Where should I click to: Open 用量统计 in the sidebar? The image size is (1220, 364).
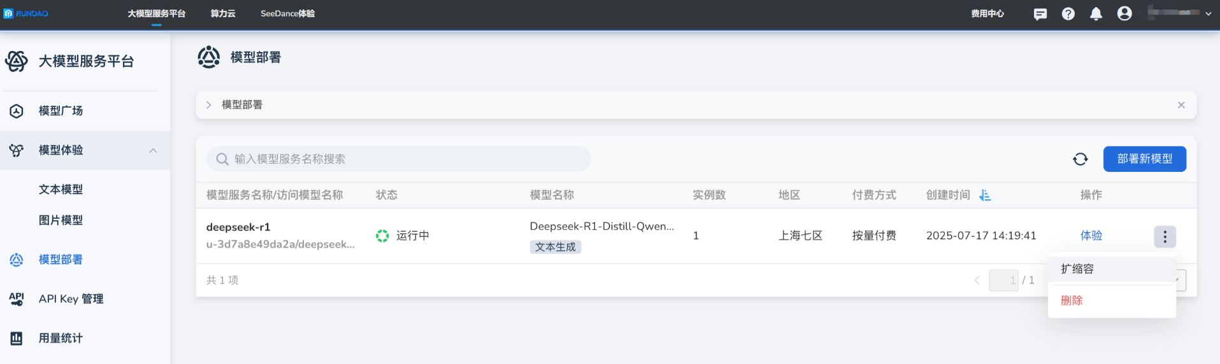[61, 339]
